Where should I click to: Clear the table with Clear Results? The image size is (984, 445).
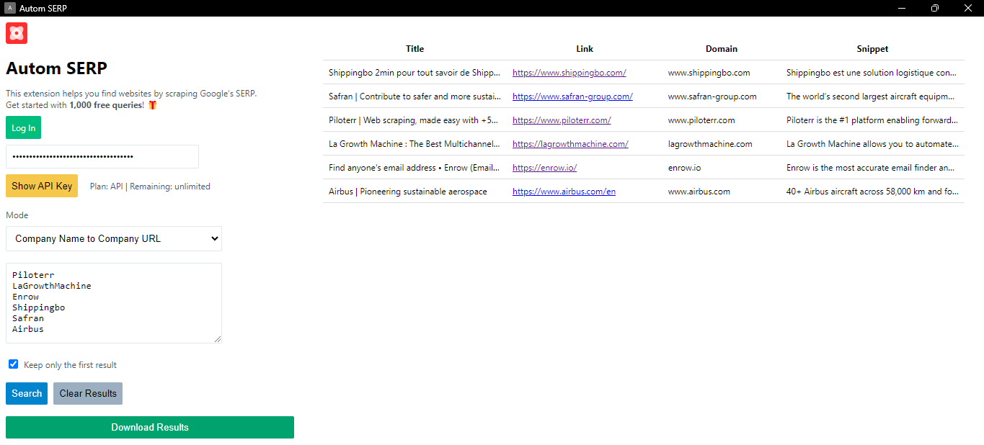click(x=88, y=394)
